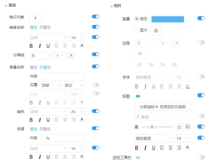Upload a border image
Viewport: 211px width, 164px height.
pos(140,54)
